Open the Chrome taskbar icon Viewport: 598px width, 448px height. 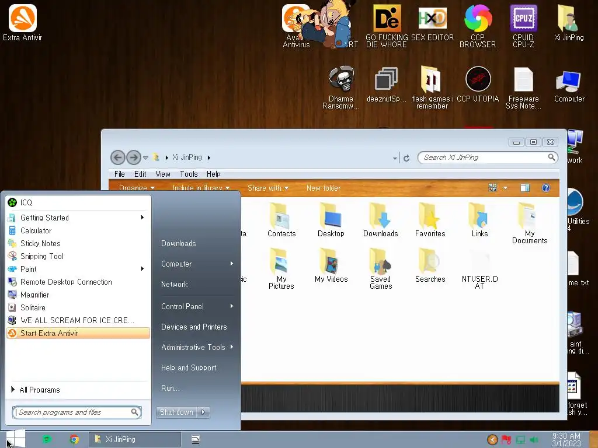(x=74, y=439)
